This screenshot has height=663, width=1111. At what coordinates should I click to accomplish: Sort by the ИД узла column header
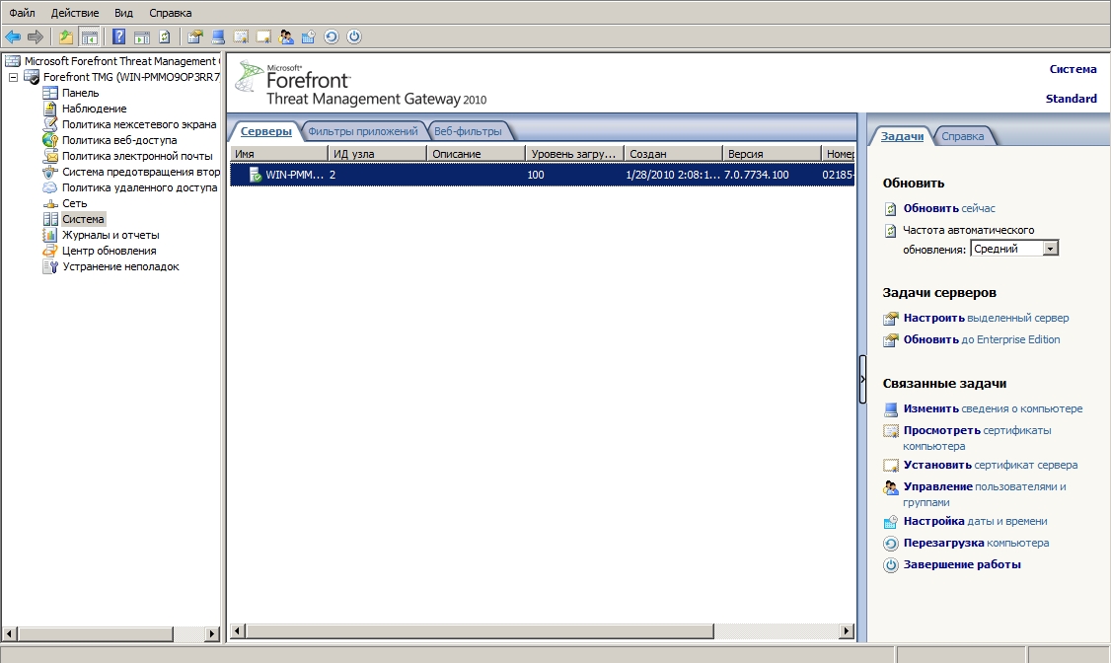[378, 154]
